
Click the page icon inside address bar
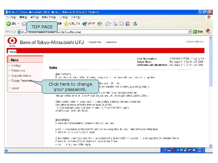19,32
